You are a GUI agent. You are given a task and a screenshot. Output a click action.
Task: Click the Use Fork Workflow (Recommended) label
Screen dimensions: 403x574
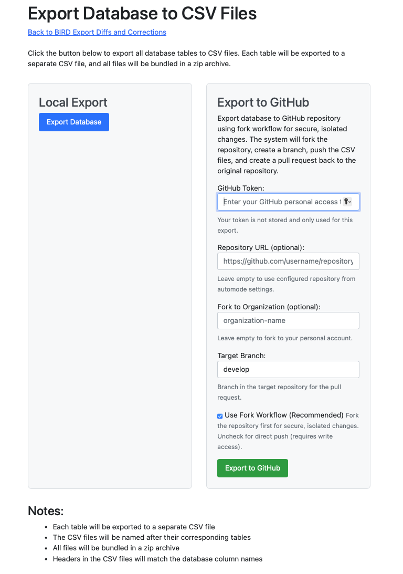pos(284,415)
